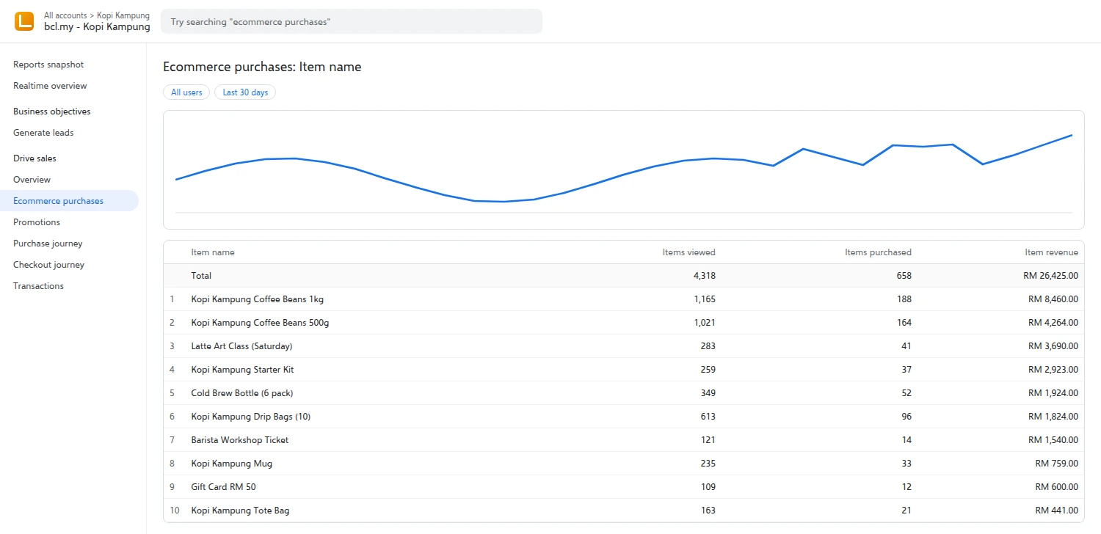Sort by the Item name column header
This screenshot has height=534, width=1101.
coord(213,252)
